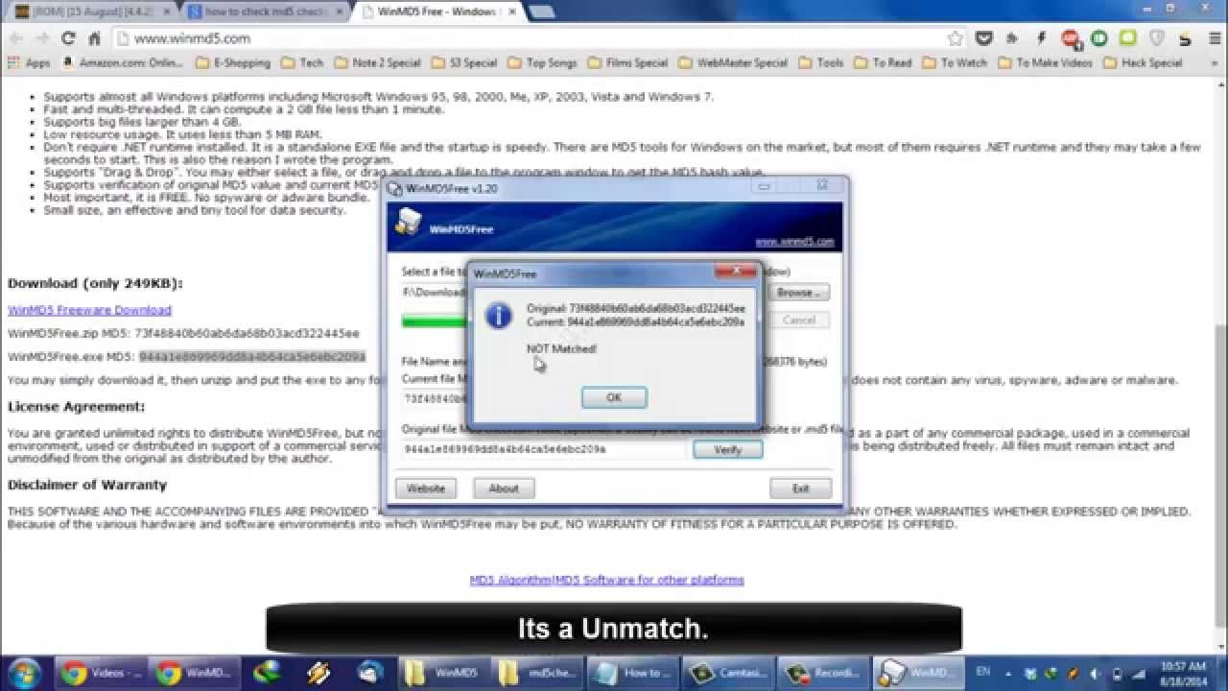Viewport: 1228px width, 691px height.
Task: Click the Chrome forward arrow
Action: (x=41, y=38)
